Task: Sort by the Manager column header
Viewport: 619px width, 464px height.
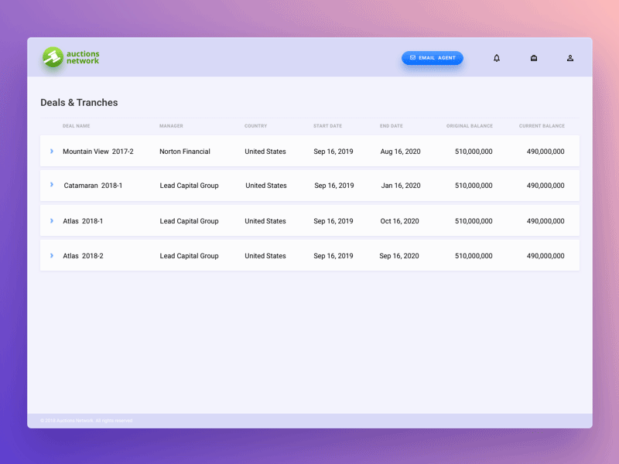Action: [171, 126]
